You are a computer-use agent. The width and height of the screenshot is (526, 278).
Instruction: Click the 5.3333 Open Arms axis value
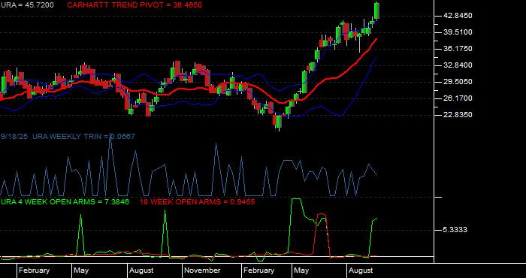455,230
